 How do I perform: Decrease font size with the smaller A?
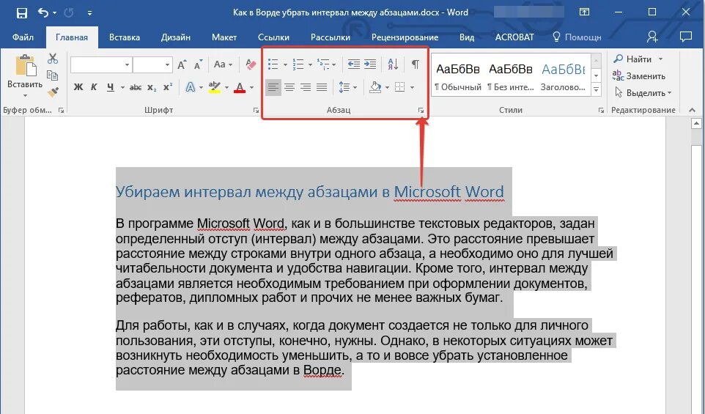click(x=199, y=64)
